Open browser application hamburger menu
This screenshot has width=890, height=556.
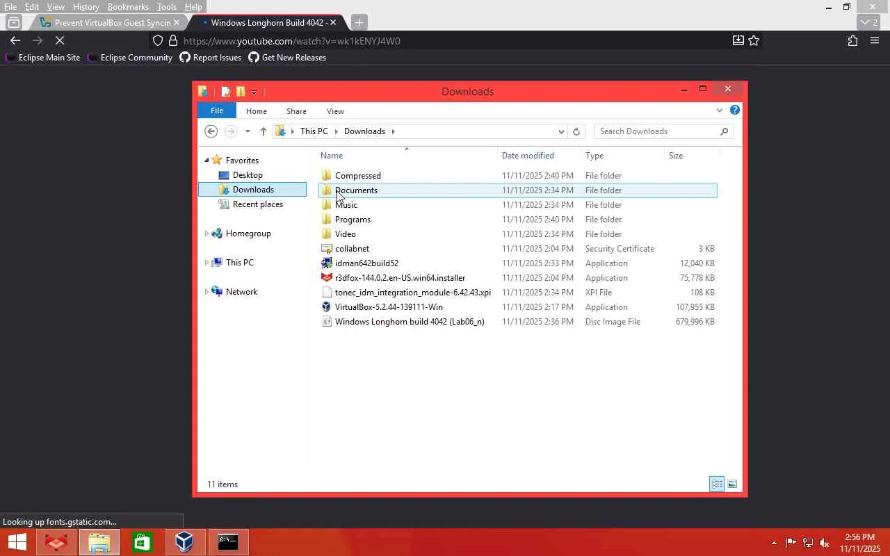[875, 41]
